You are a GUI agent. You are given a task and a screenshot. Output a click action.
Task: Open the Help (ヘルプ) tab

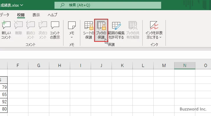pos(52,15)
